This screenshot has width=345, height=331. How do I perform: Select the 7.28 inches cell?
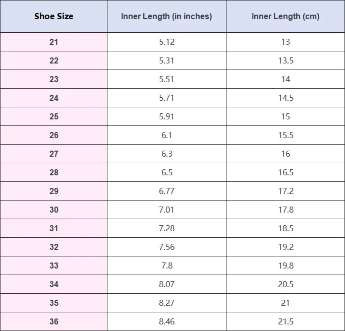tap(166, 228)
